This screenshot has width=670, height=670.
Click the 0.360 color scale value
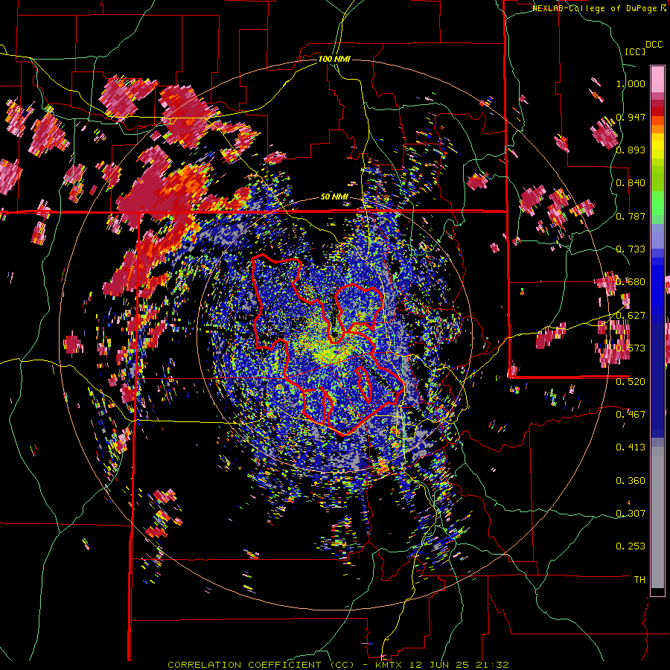(631, 481)
